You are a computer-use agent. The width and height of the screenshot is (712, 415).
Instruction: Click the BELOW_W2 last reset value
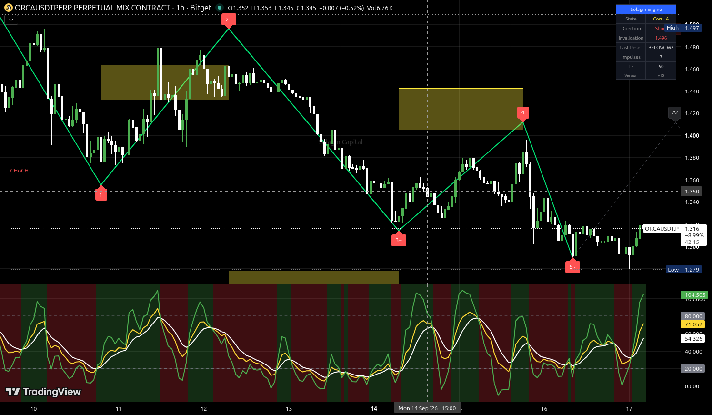[661, 48]
